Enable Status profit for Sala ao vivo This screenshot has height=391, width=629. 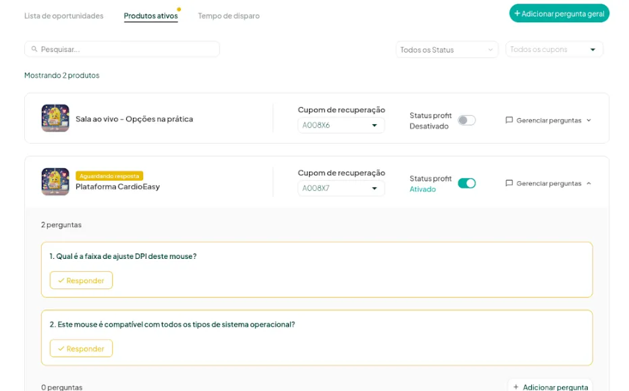[x=466, y=120]
